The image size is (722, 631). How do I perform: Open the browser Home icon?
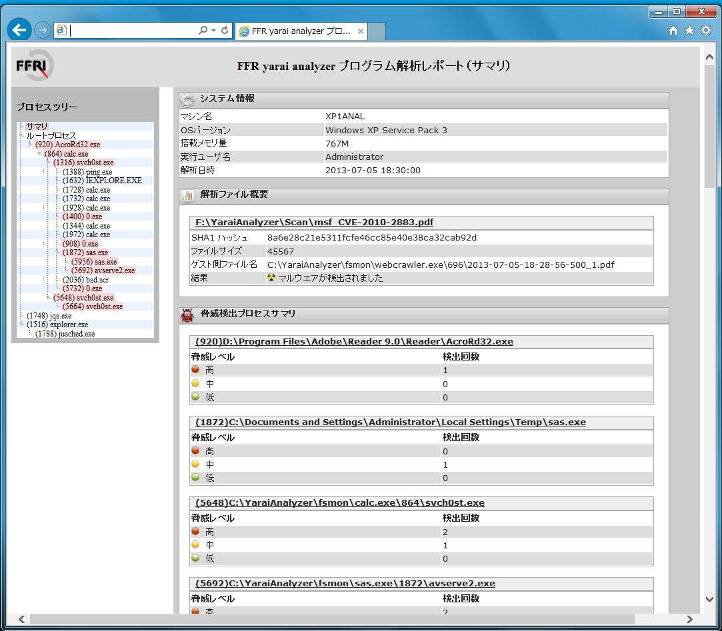[x=673, y=31]
